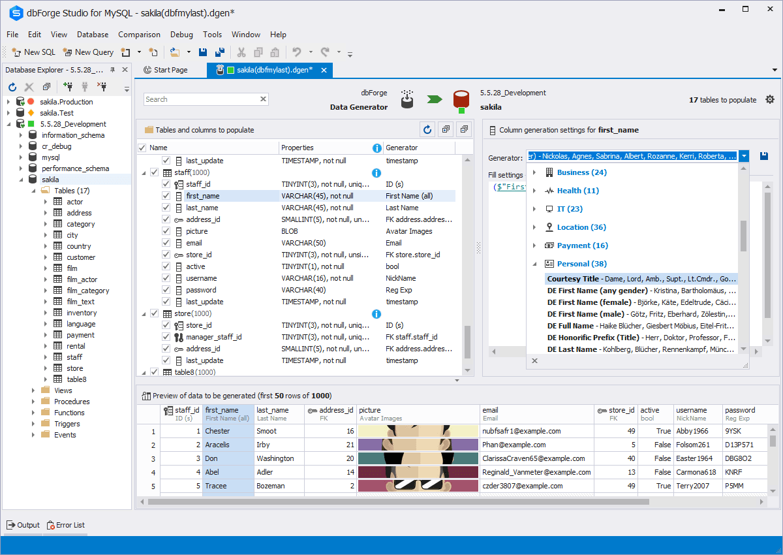This screenshot has width=783, height=555.
Task: Save generator preset with the floppy disk icon
Action: click(764, 157)
